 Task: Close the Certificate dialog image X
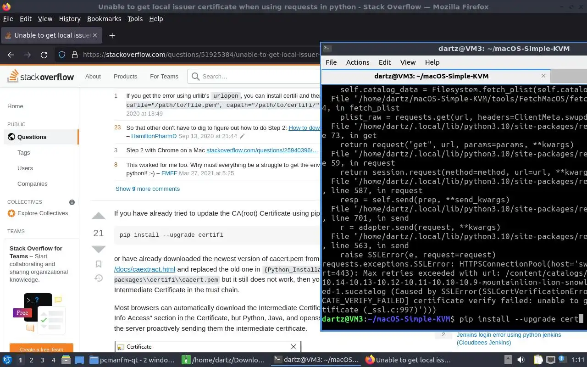click(x=293, y=347)
